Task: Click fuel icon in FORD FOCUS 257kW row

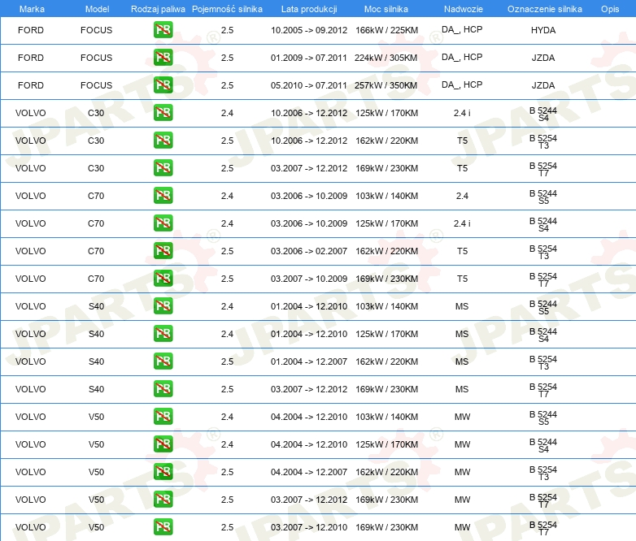Action: pyautogui.click(x=163, y=85)
